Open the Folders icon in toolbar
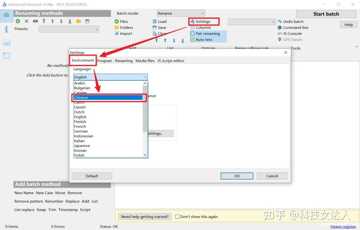This screenshot has width=360, height=230. click(117, 28)
